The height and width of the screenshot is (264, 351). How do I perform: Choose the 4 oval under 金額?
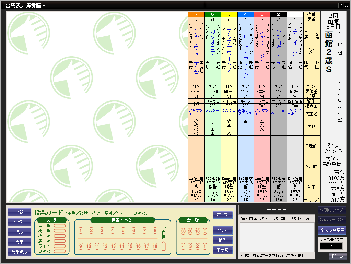pyautogui.click(x=183, y=246)
